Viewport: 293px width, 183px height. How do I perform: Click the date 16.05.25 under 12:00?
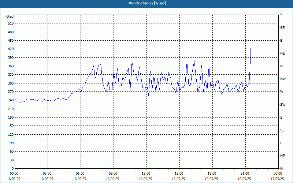(145, 179)
